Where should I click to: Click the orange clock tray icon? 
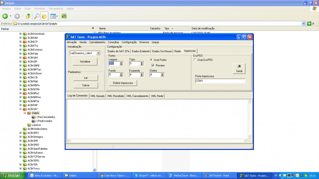297,176
